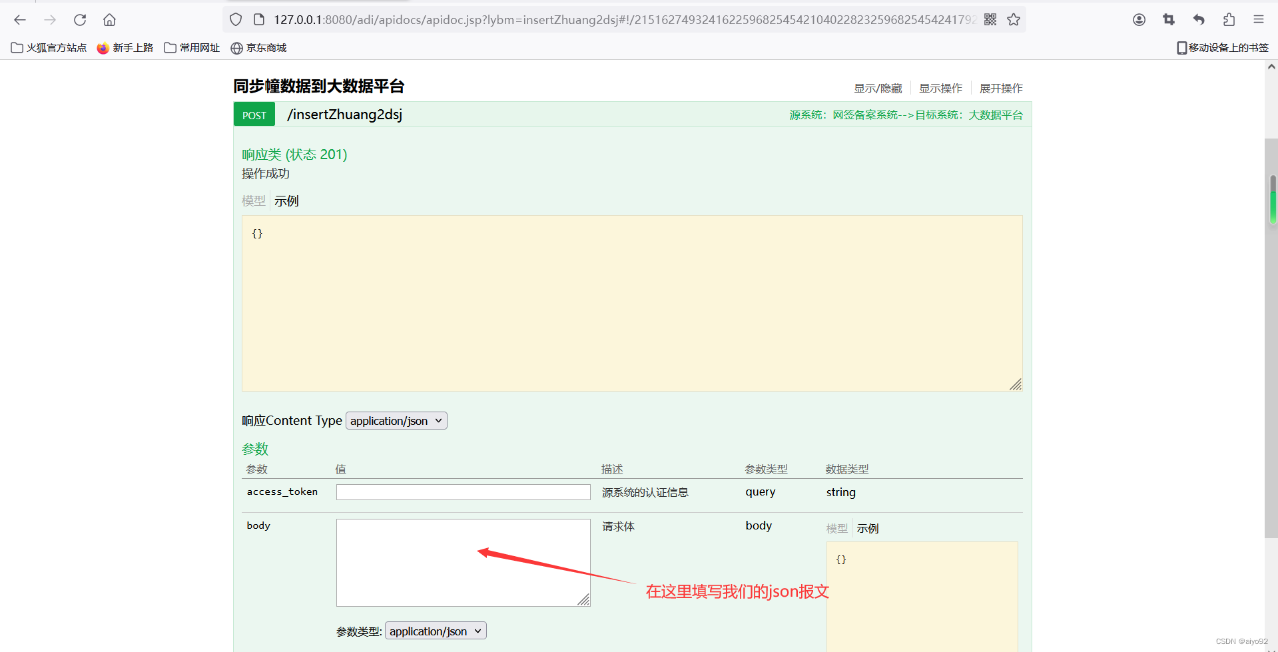Click the access_token value field
The width and height of the screenshot is (1278, 652).
[464, 492]
